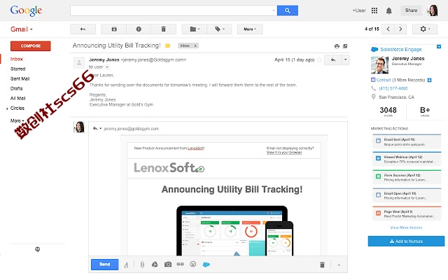Insert an emoticon
This screenshot has height=280, width=448.
tap(193, 265)
